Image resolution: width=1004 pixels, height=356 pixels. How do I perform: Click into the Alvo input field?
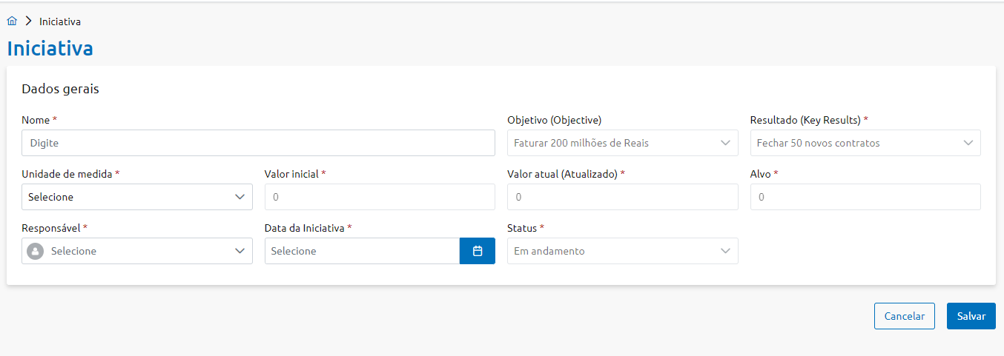(865, 197)
